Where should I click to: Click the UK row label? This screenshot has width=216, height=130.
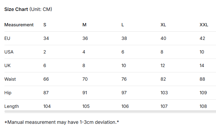point(7,66)
